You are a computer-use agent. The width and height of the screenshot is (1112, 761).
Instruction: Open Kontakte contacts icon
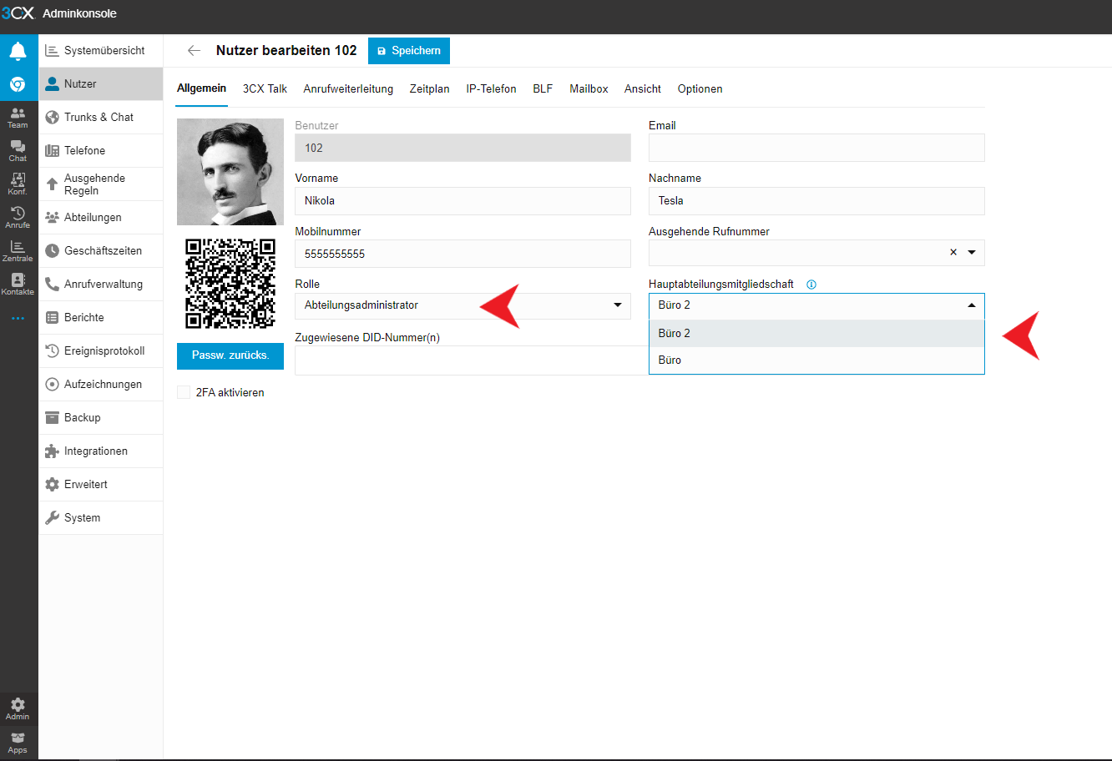click(18, 284)
